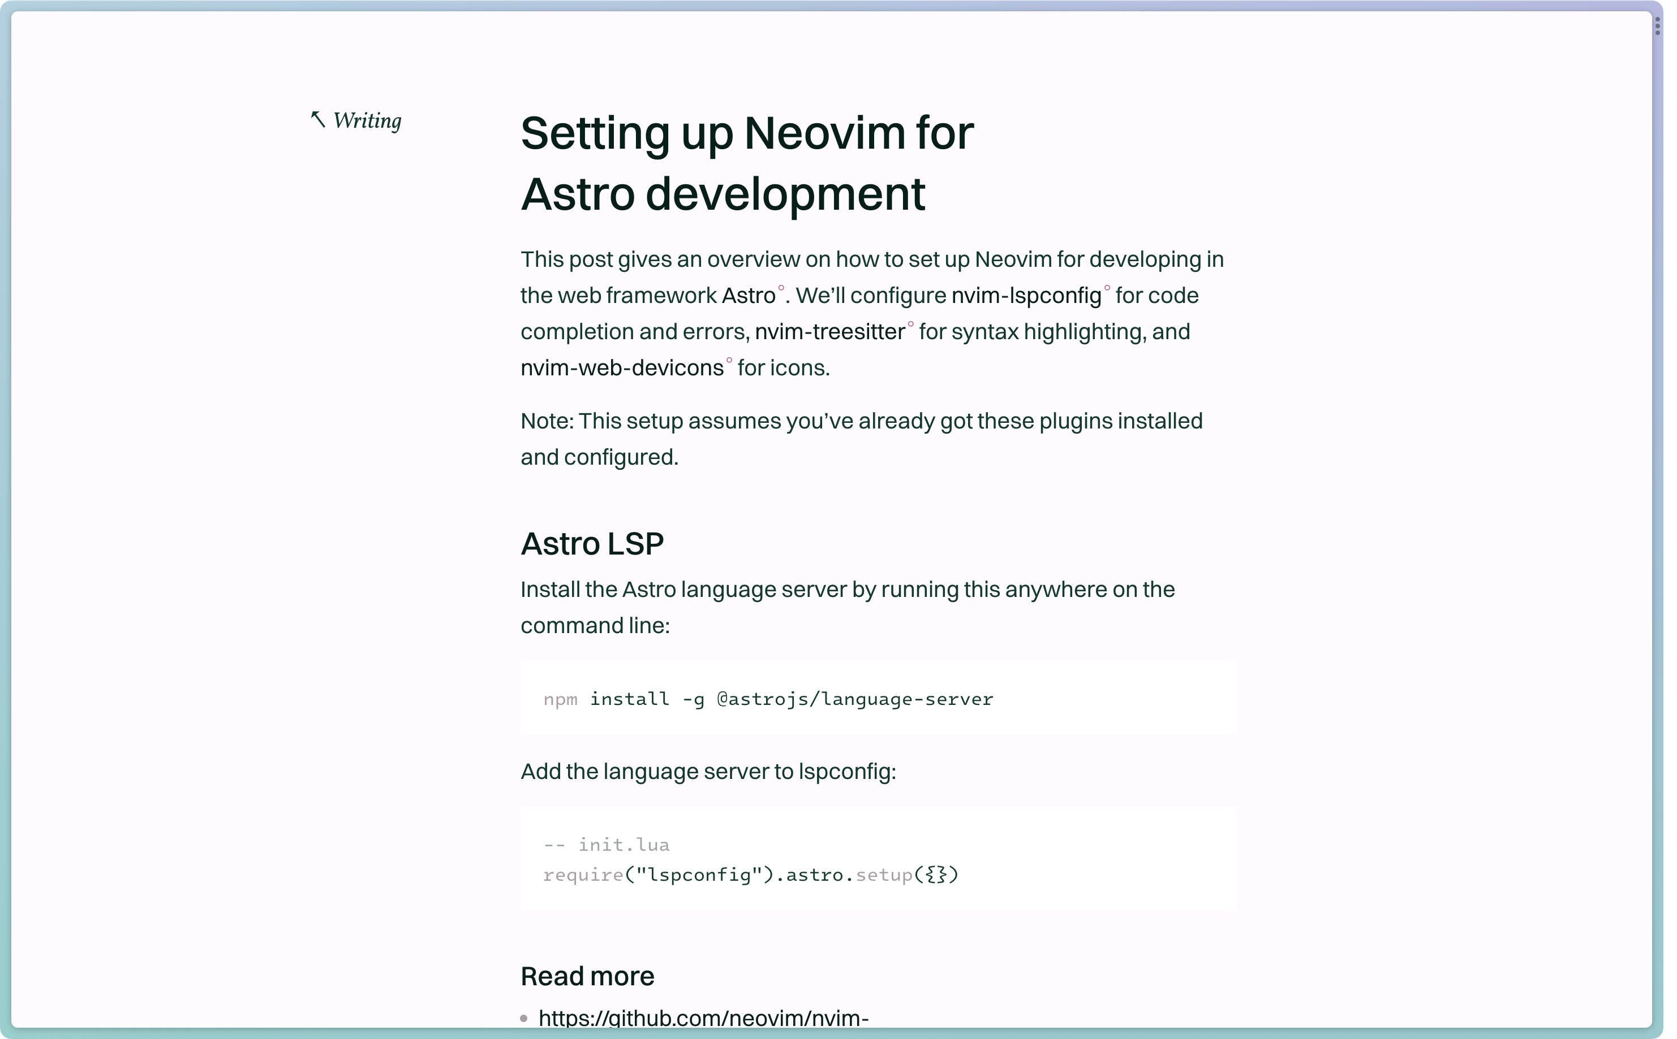1677x1039 pixels.
Task: Open the nvim-web-devicons link
Action: point(622,369)
